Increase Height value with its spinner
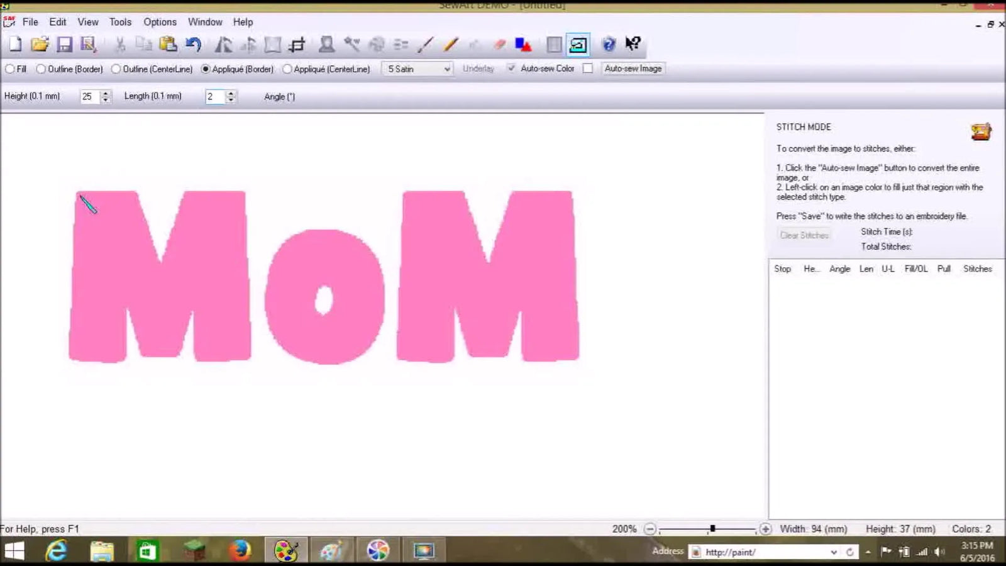Image resolution: width=1006 pixels, height=566 pixels. (106, 94)
